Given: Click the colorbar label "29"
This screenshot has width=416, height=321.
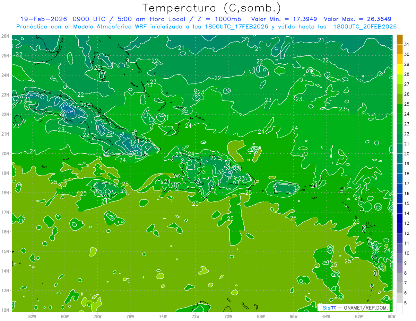Looking at the screenshot, I should click(x=407, y=64).
